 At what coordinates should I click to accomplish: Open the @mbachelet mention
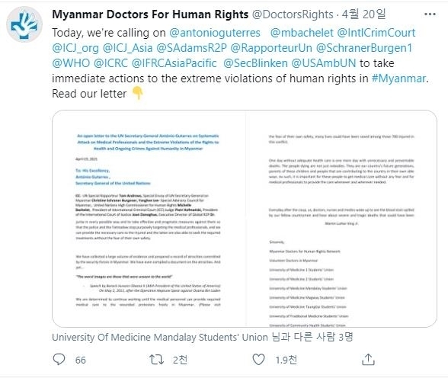(302, 33)
